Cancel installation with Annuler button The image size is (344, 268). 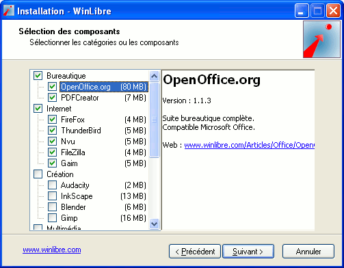click(308, 252)
